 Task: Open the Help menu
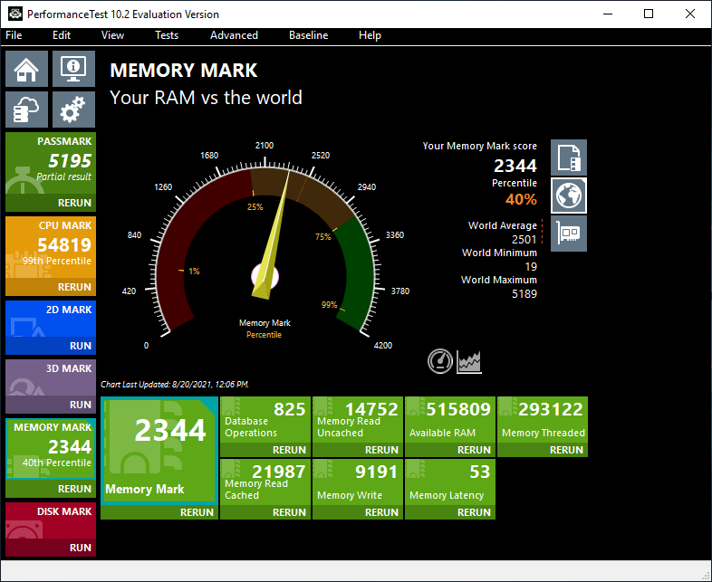click(x=370, y=35)
